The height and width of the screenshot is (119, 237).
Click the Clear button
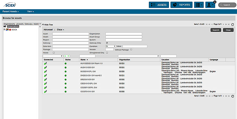[228, 30]
